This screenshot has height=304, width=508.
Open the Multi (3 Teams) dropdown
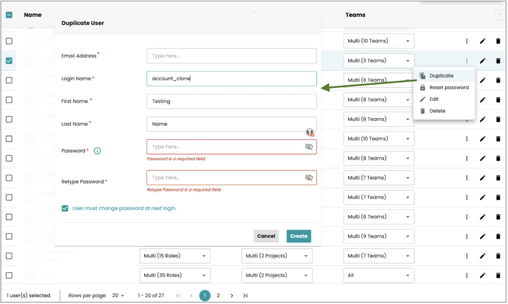[379, 61]
